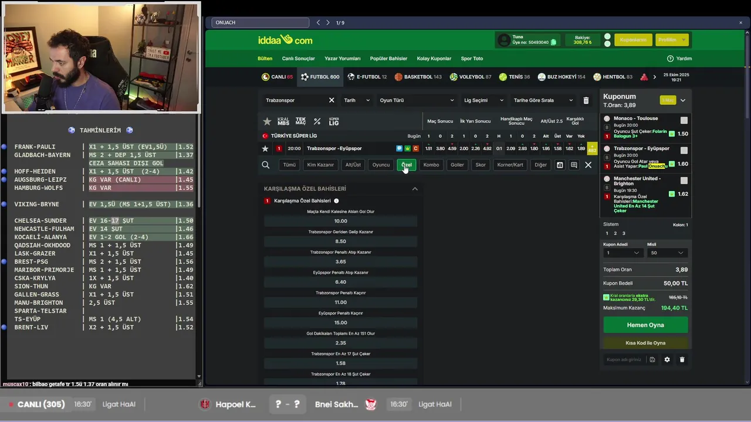Screen dimensions: 751x422
Task: Open the Misli multiplier dropdown
Action: tap(667, 253)
